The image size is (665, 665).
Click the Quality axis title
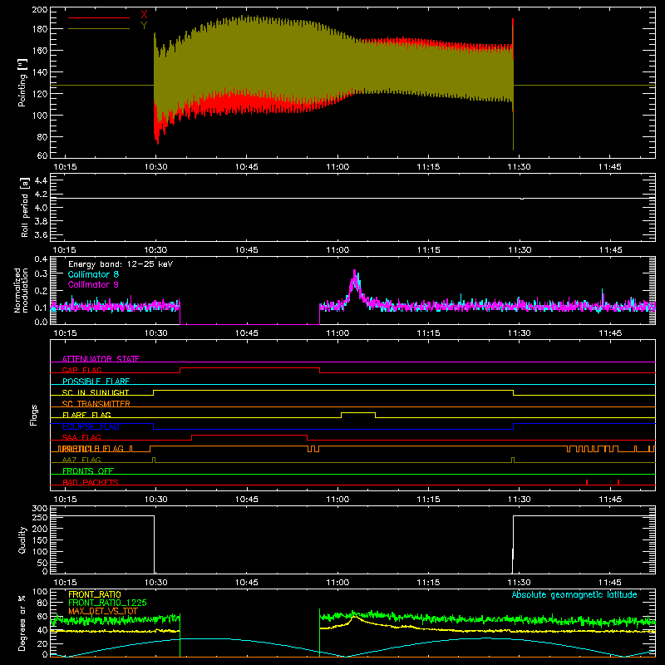(x=22, y=539)
